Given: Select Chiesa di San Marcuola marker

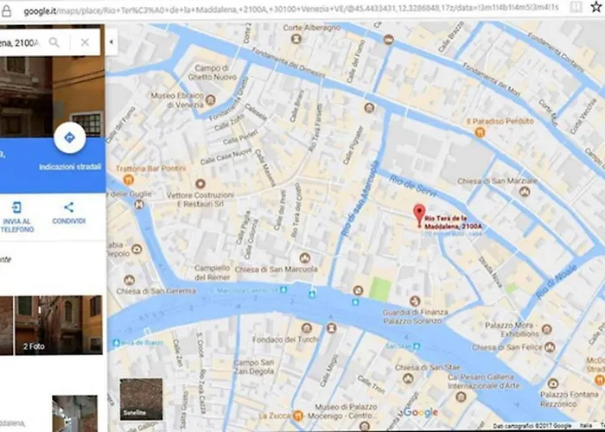Looking at the screenshot, I should pos(304,258).
